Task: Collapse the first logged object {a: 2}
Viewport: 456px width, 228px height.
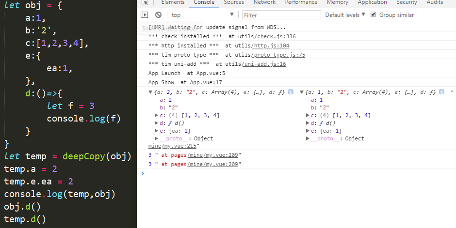Action: 150,92
